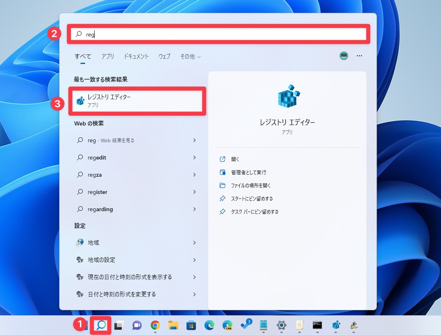Open the To Do checkmark taskbar icon
The width and height of the screenshot is (441, 335).
click(x=246, y=325)
